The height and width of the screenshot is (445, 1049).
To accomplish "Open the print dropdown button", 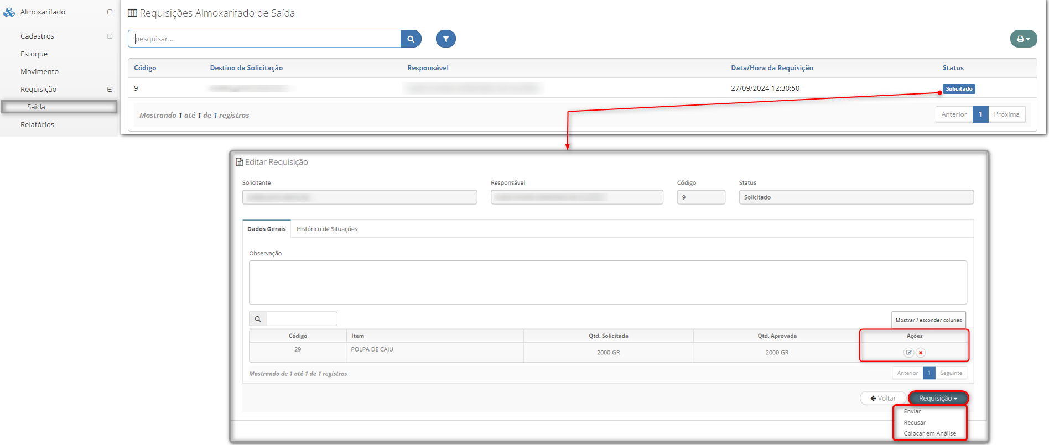I will [1023, 39].
